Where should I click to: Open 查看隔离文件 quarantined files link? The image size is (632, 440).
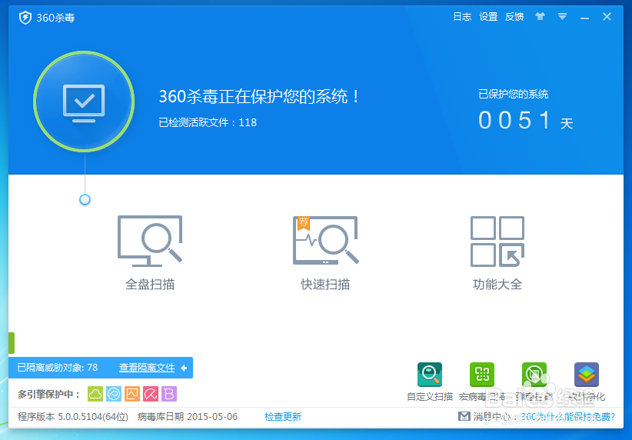[147, 368]
